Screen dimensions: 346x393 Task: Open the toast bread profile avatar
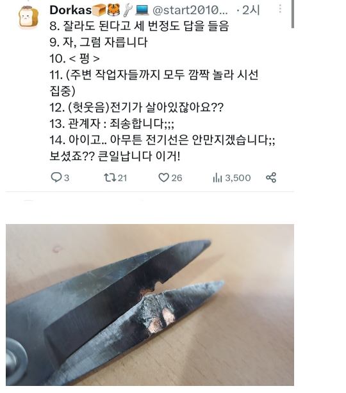28,17
